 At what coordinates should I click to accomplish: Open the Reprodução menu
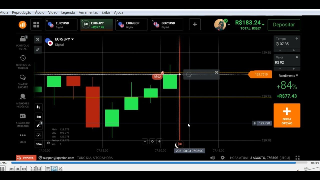(21, 12)
